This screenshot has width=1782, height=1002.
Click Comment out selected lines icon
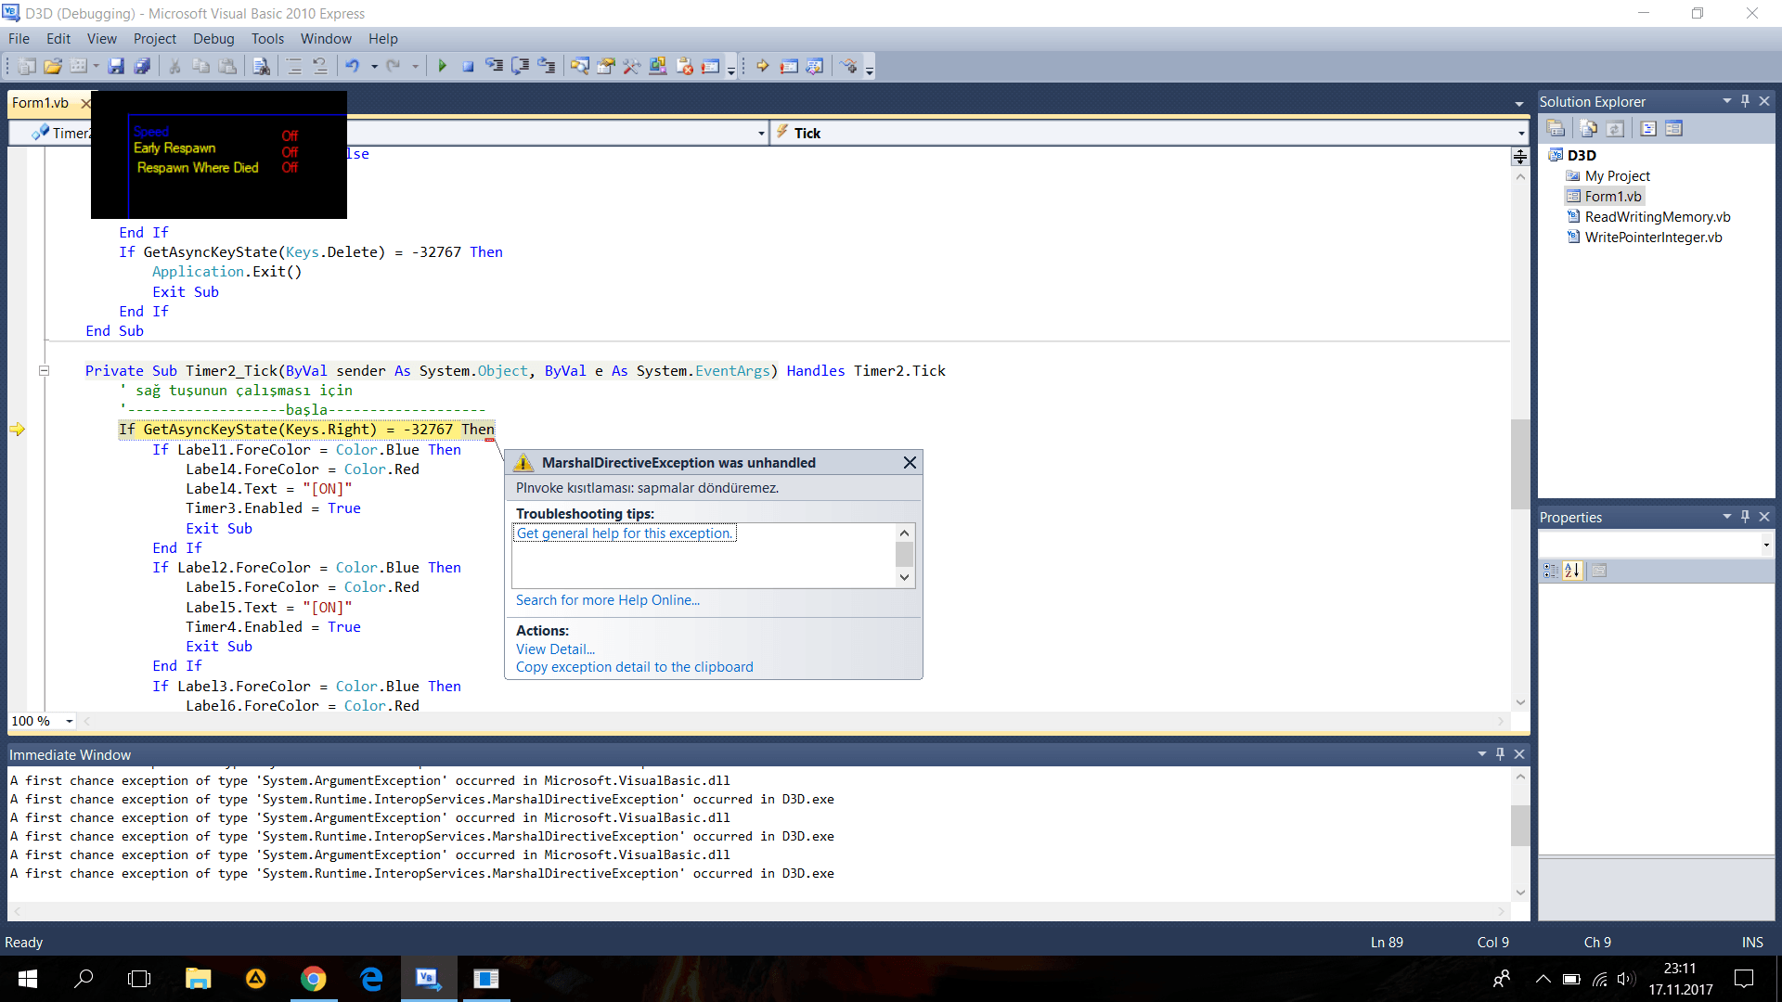(294, 66)
